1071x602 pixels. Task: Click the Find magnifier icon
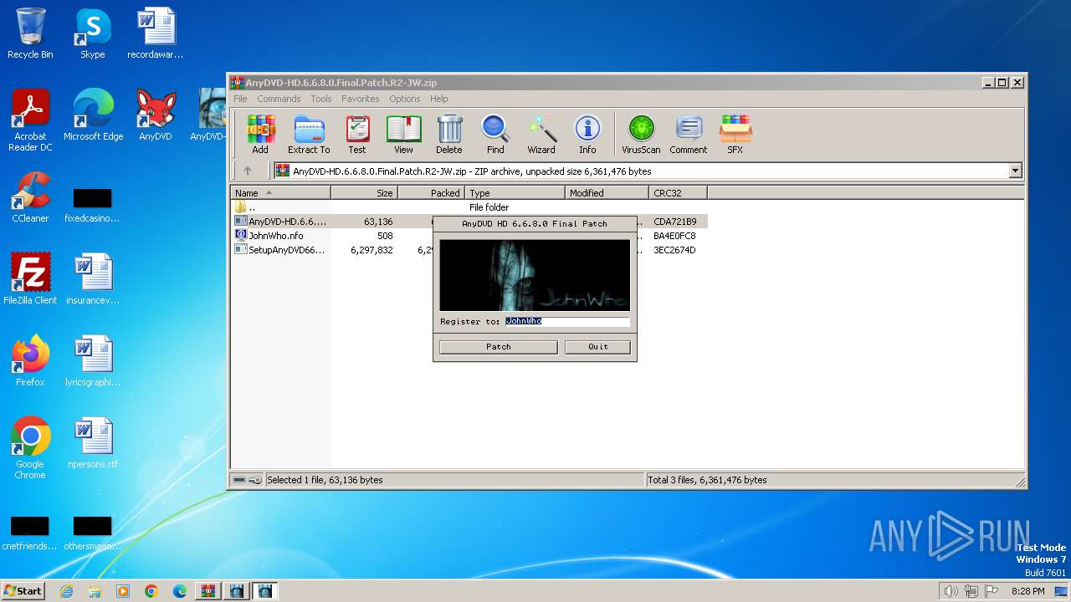495,134
